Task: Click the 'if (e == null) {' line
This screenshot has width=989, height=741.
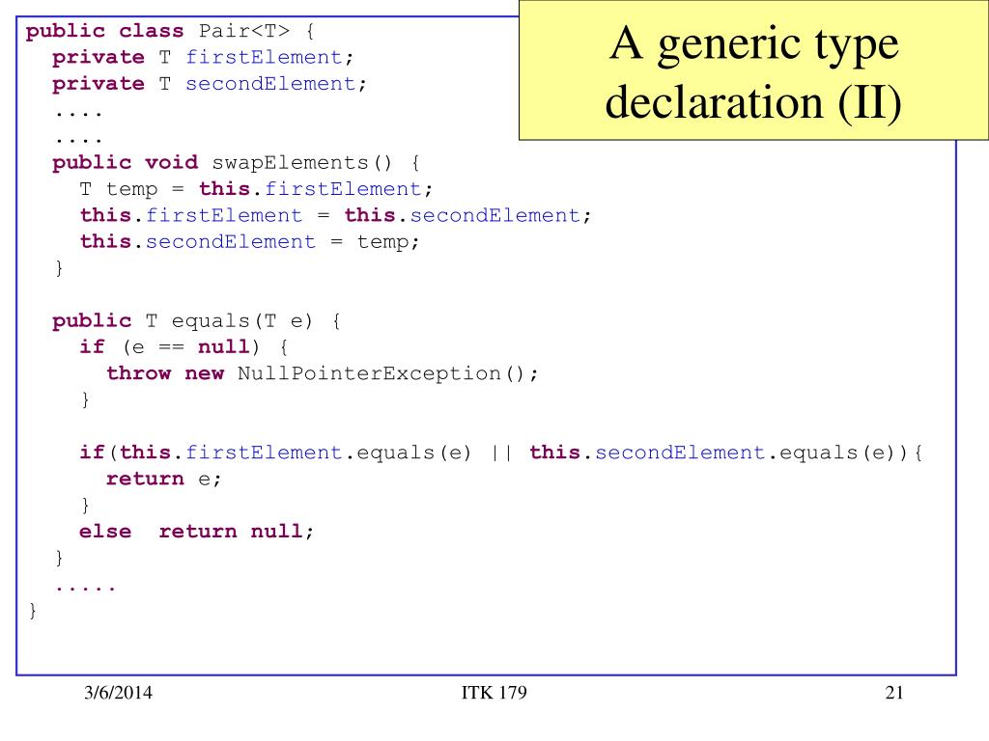Action: (x=184, y=347)
